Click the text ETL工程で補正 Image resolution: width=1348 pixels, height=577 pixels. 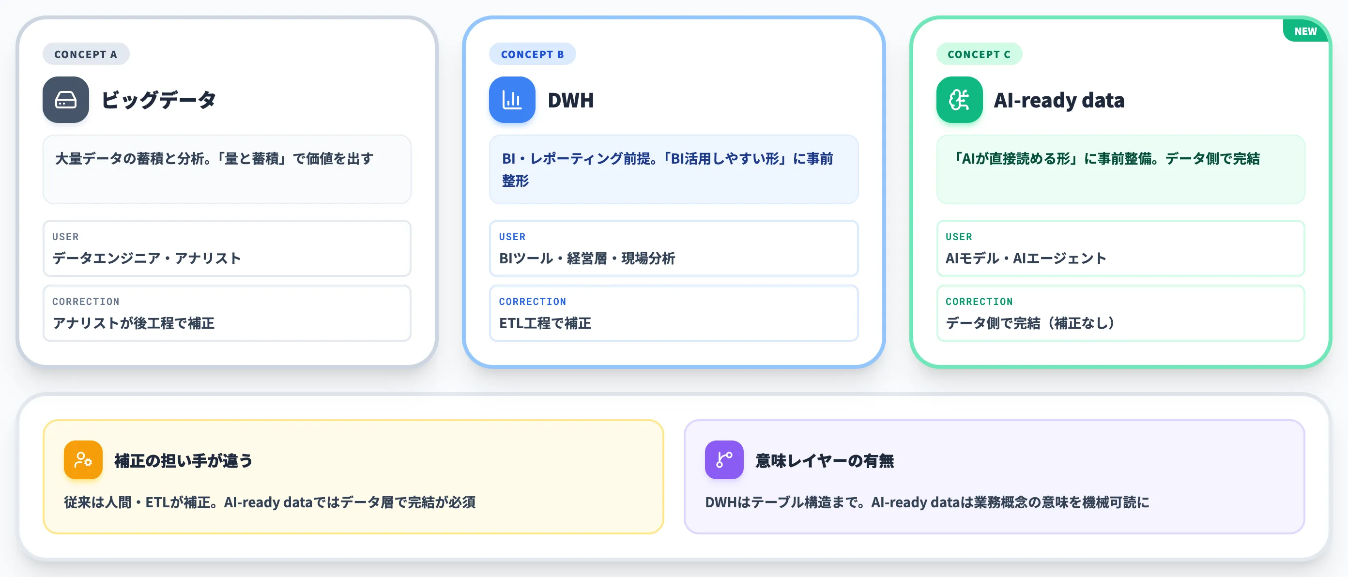coord(545,323)
